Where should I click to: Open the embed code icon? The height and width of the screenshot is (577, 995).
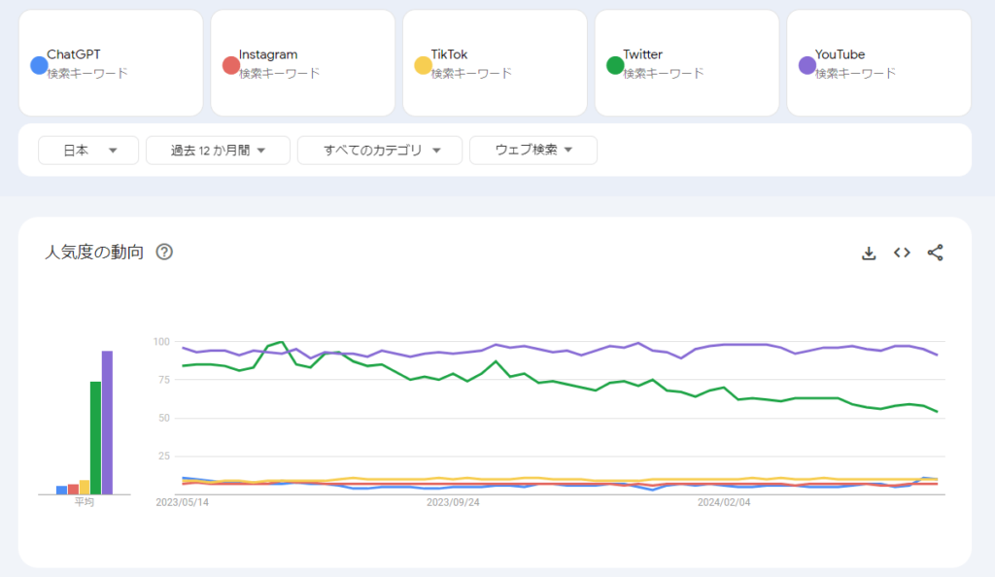point(902,254)
